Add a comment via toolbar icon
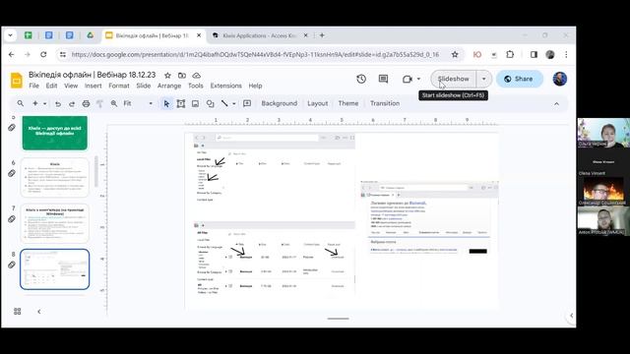 click(247, 103)
